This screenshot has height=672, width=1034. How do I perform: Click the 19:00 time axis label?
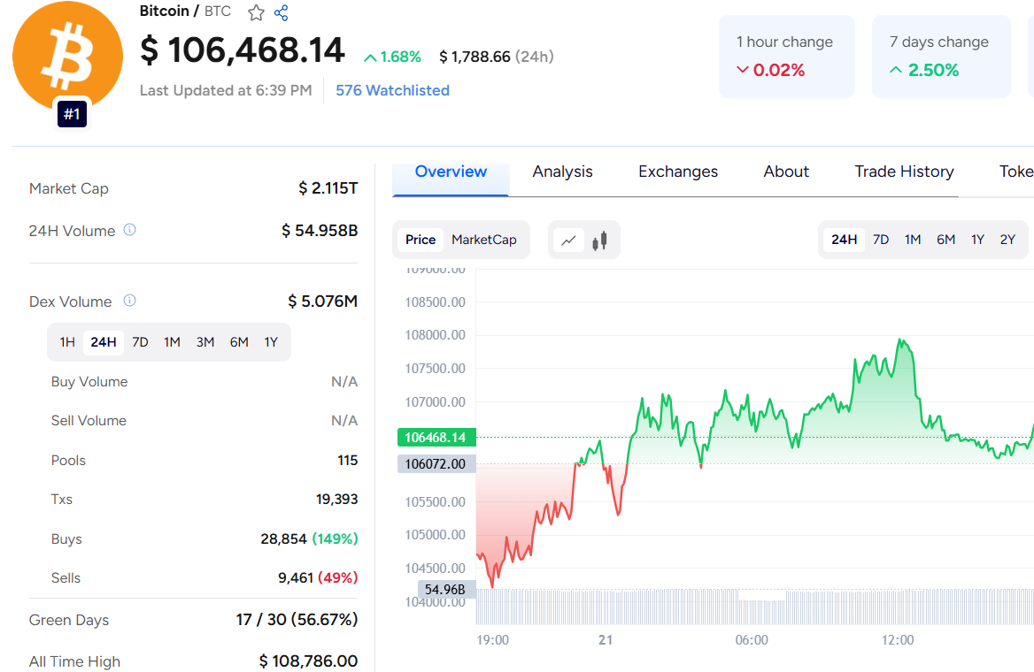click(x=492, y=640)
